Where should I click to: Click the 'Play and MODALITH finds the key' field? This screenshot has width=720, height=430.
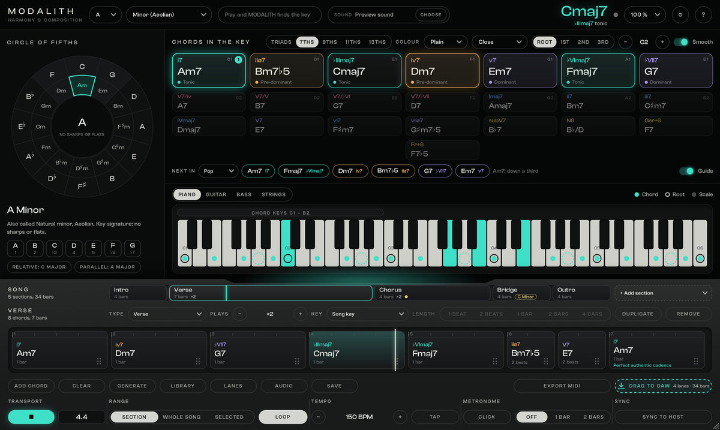[271, 14]
